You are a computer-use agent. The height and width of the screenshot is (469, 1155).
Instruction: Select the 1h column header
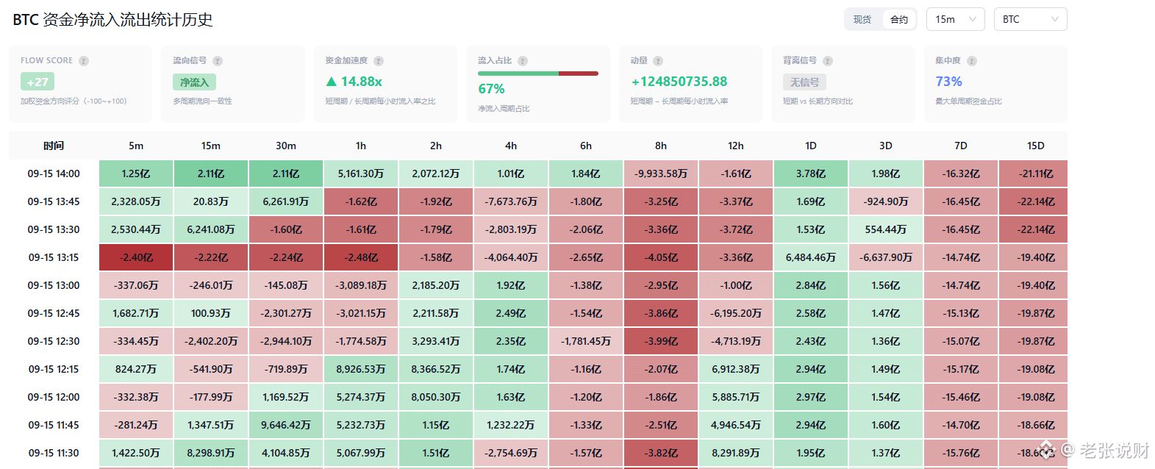click(x=361, y=146)
